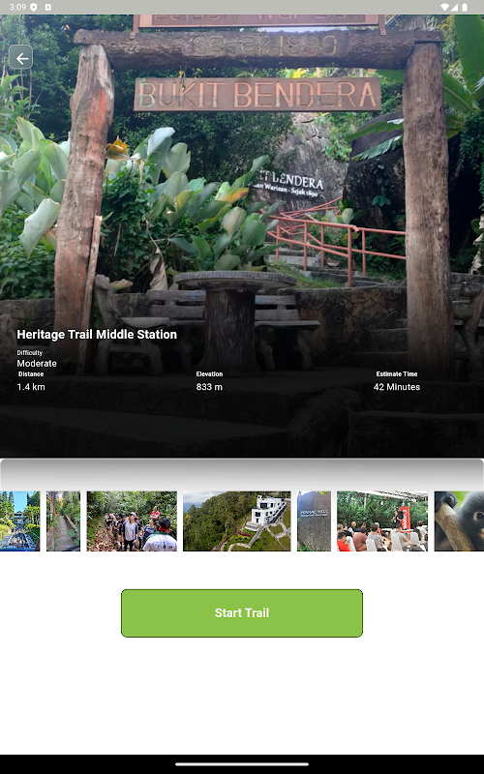The width and height of the screenshot is (484, 774).
Task: Select the narrow stone pathway photo
Action: 63,521
